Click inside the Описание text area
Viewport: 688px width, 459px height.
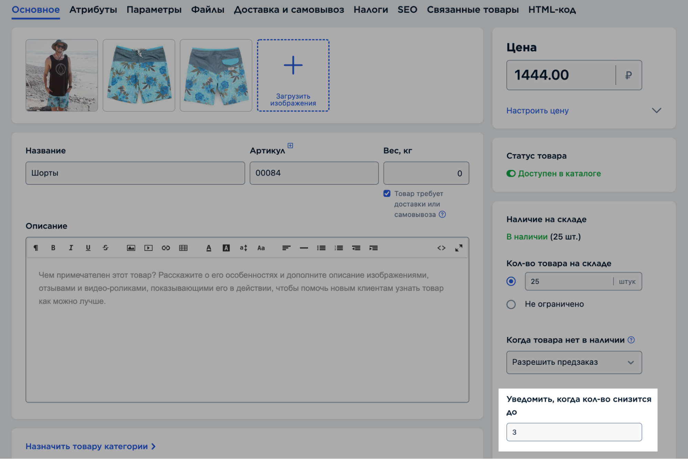click(247, 329)
